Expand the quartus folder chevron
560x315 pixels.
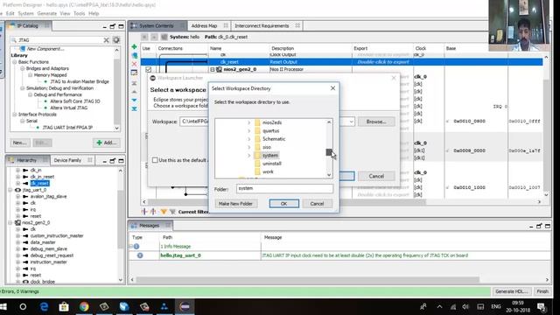click(248, 130)
